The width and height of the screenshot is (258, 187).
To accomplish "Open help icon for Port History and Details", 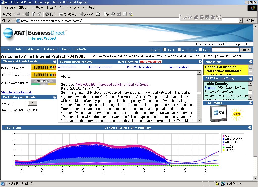I will pyautogui.click(x=55, y=97).
